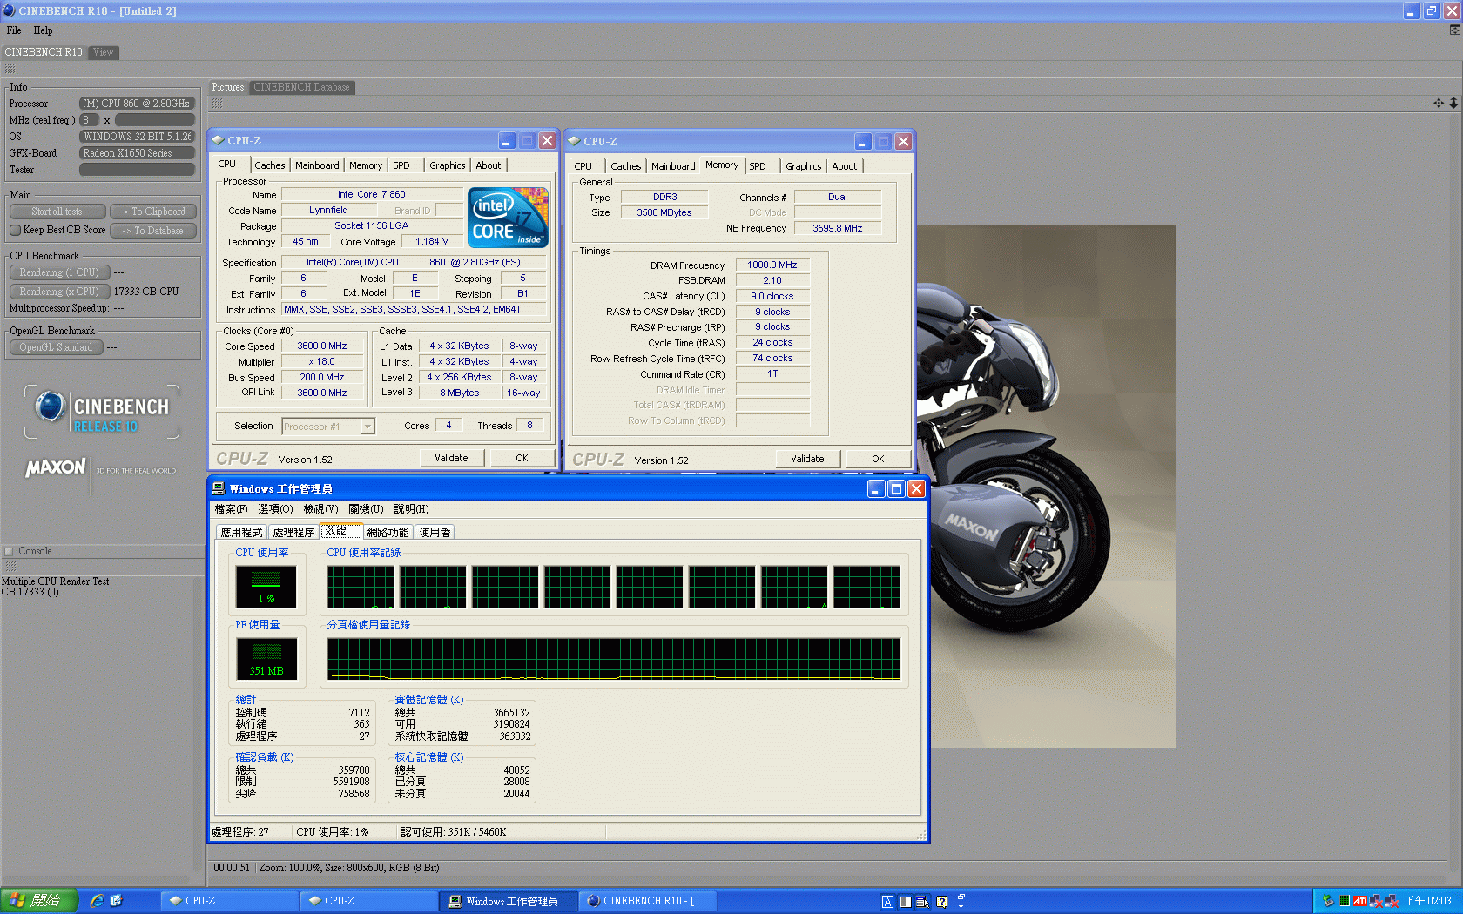Run Rendering (x CPU) benchmark
Viewport: 1463px width, 914px height.
59,292
